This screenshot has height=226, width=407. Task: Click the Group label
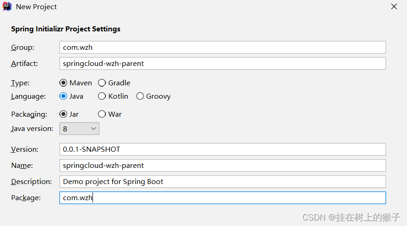coord(23,48)
